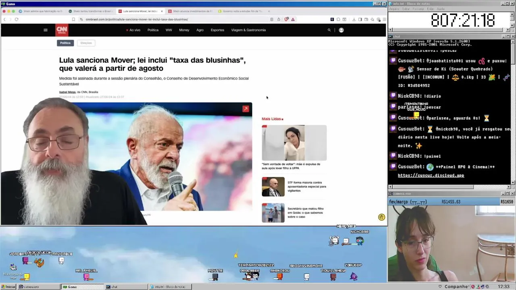Click chat window vertical scrollbar up arrow
516x290 pixels.
(x=513, y=41)
